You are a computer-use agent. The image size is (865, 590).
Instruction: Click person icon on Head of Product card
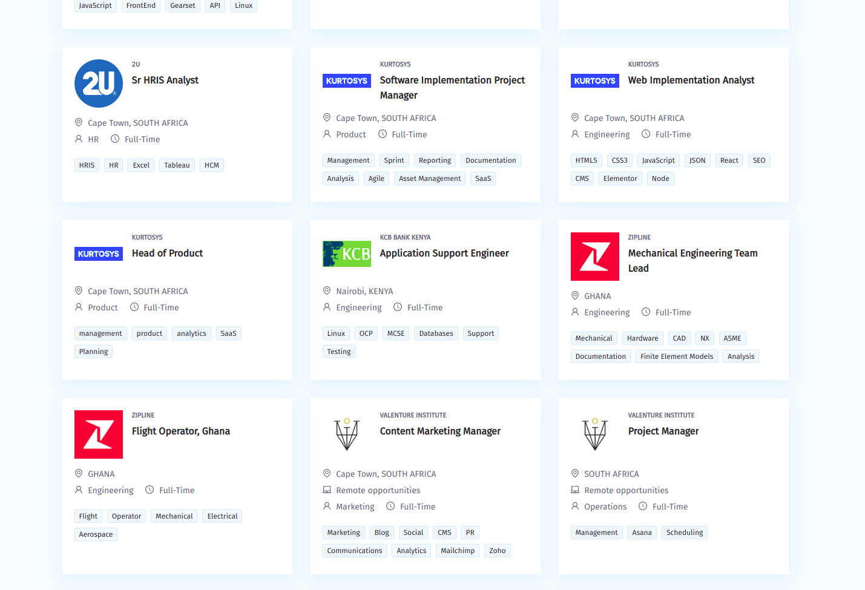(x=79, y=307)
